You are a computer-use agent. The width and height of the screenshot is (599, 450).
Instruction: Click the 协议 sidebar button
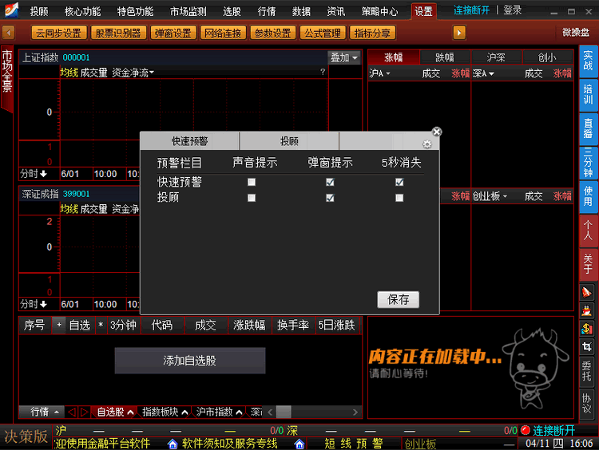(587, 404)
